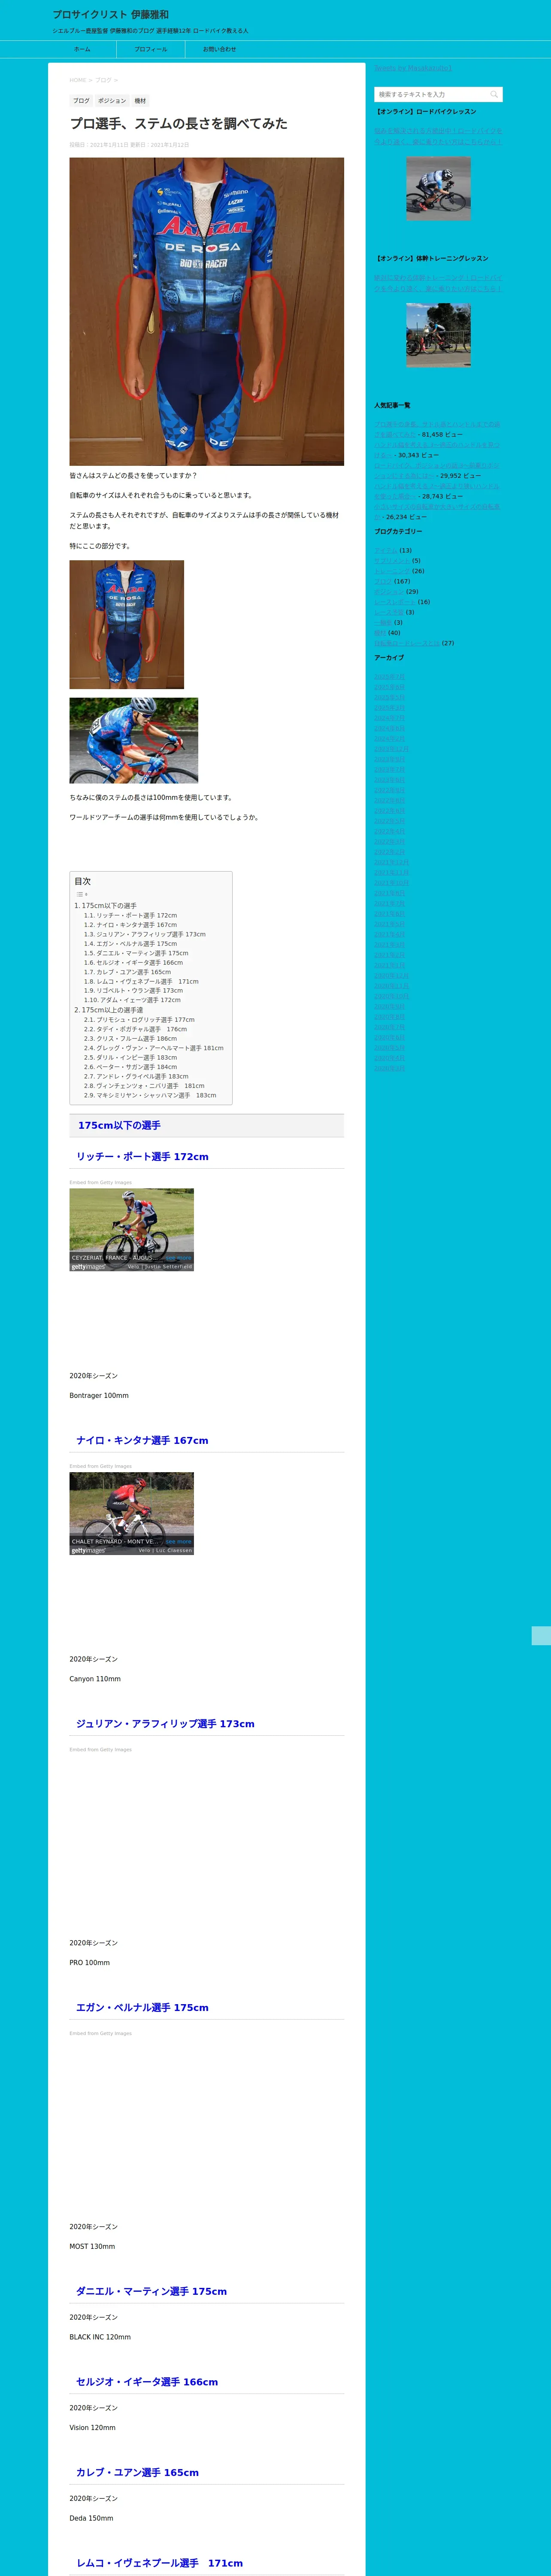The image size is (551, 2576).
Task: Jump to 1.10 アダム・イェーツ選手 in contents
Action: (132, 1000)
